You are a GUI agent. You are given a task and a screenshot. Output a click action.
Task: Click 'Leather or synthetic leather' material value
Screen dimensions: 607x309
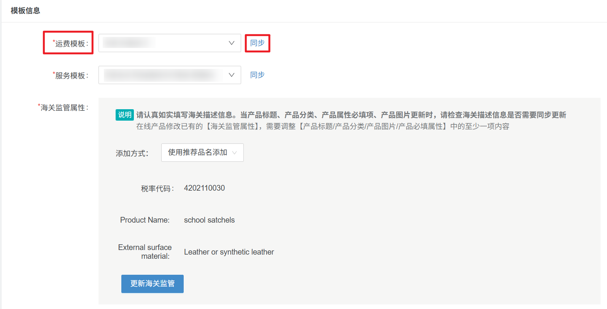[229, 252]
